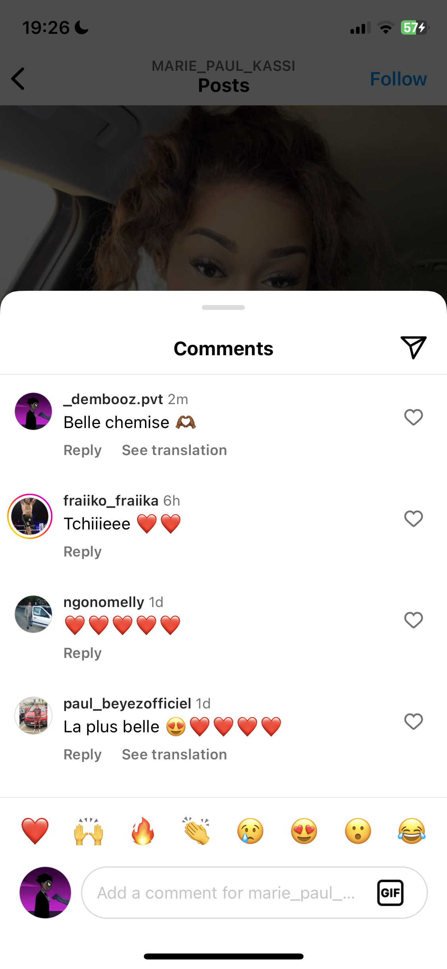Show translation of "La plus belle" comment
The height and width of the screenshot is (969, 447).
pos(174,755)
